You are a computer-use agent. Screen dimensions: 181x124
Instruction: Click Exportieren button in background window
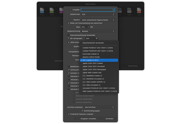(133, 66)
